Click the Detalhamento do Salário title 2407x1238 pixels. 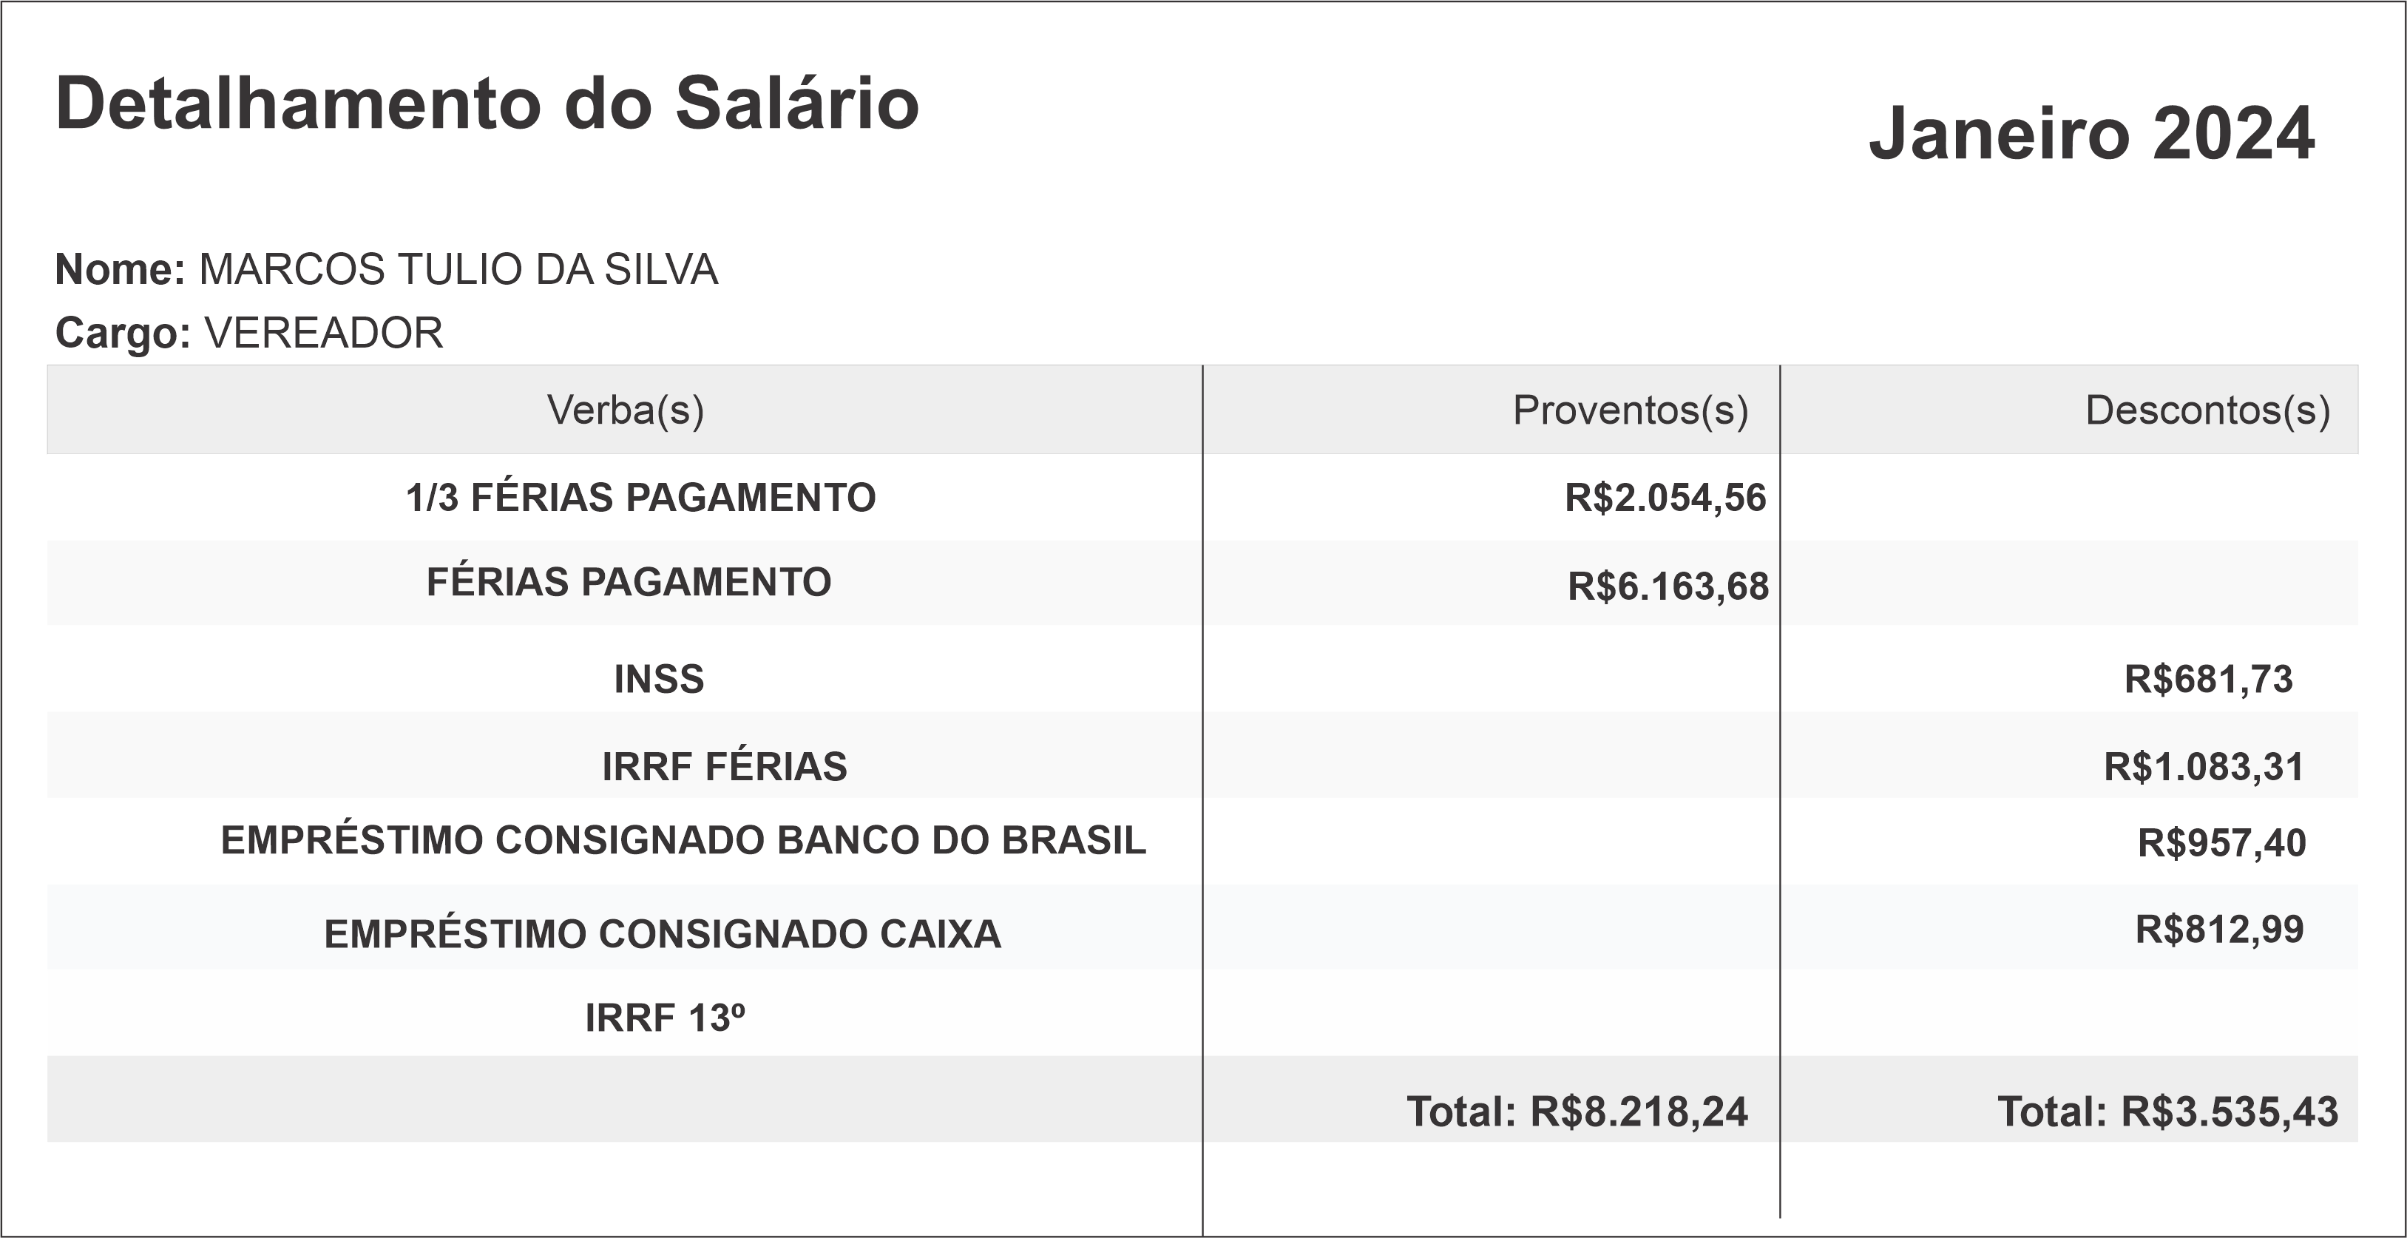487,104
